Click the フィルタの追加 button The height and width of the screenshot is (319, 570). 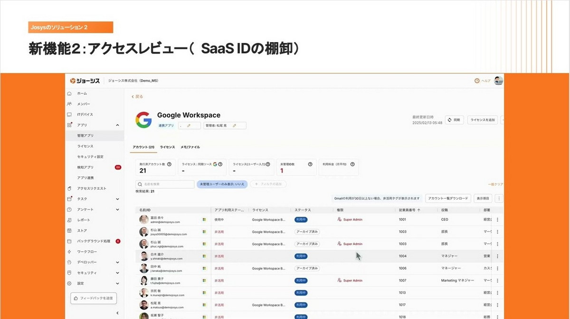click(x=268, y=184)
